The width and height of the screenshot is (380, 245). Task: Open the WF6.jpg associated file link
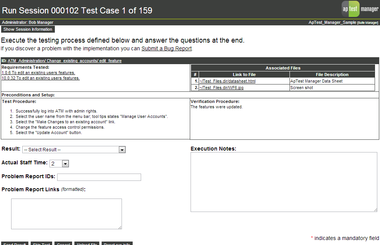[221, 88]
